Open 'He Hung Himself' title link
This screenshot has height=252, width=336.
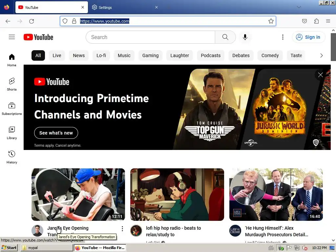277,231
